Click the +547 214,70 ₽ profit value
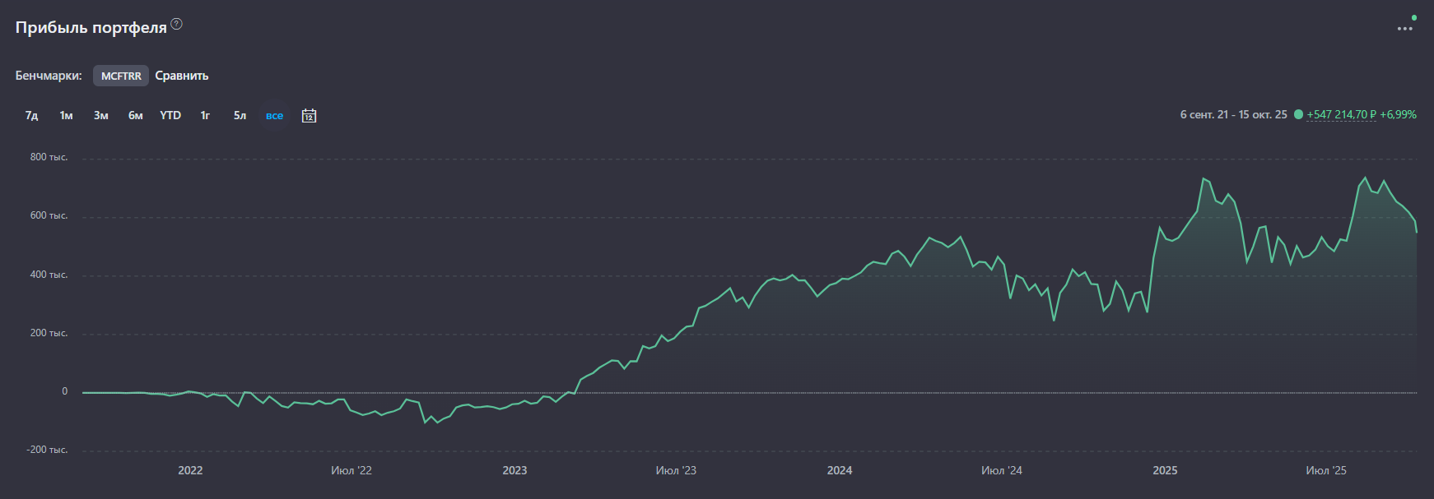 1341,115
